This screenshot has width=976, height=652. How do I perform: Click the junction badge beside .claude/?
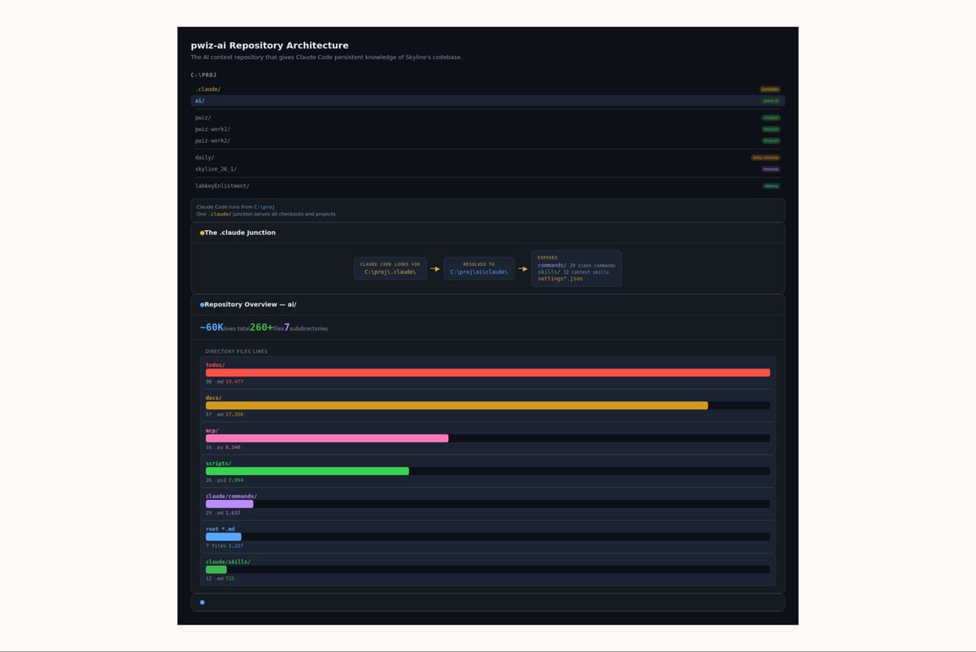769,89
